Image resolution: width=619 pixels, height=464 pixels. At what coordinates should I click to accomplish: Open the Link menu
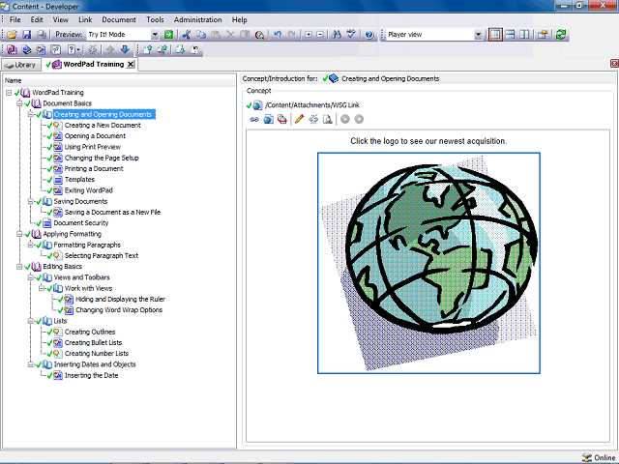(85, 19)
